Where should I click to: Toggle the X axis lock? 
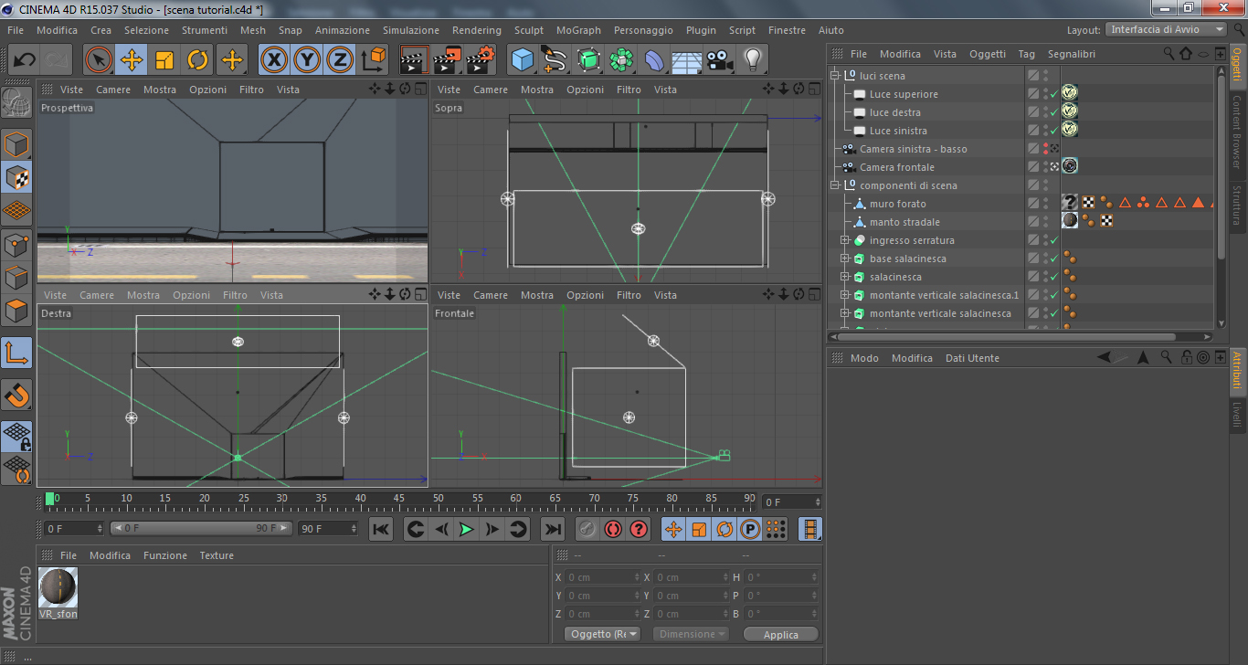(x=273, y=60)
